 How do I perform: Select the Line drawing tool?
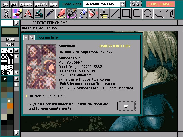pos(115,13)
